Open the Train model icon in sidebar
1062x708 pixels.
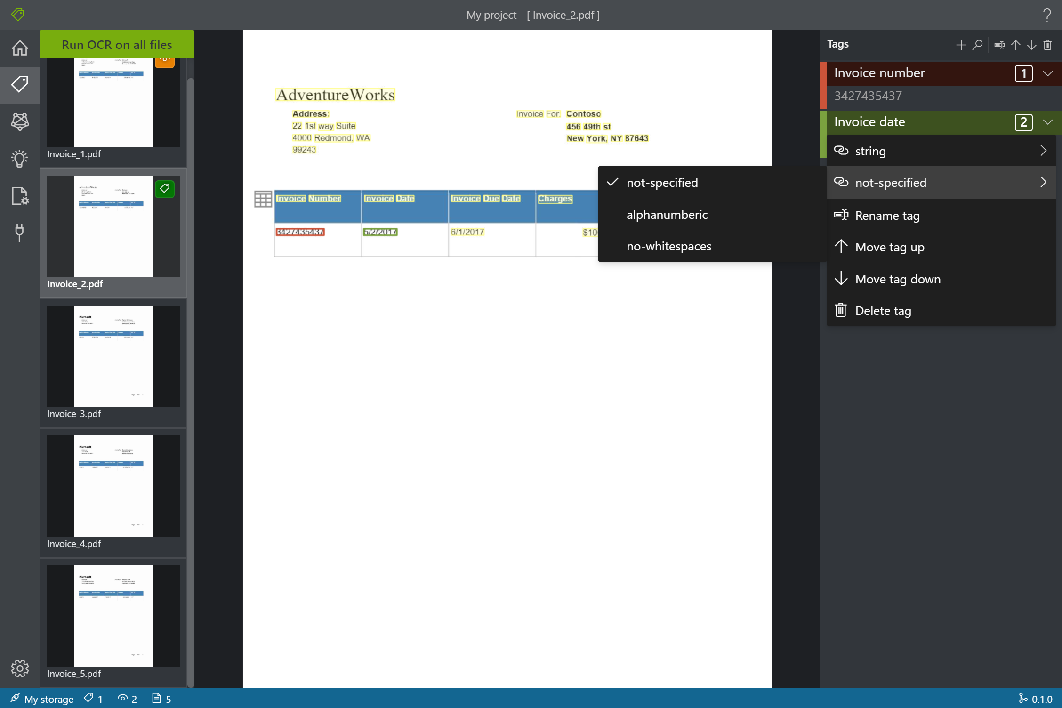20,121
